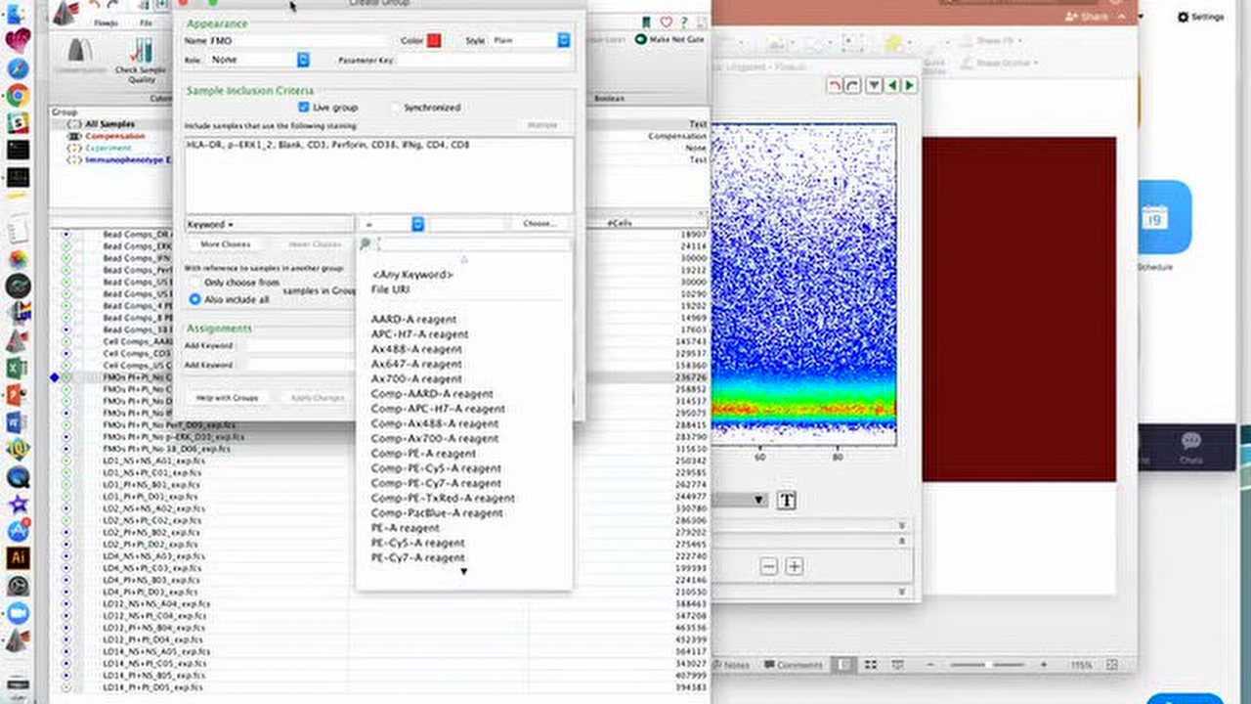
Task: Click the Make Not Gate icon
Action: [641, 39]
